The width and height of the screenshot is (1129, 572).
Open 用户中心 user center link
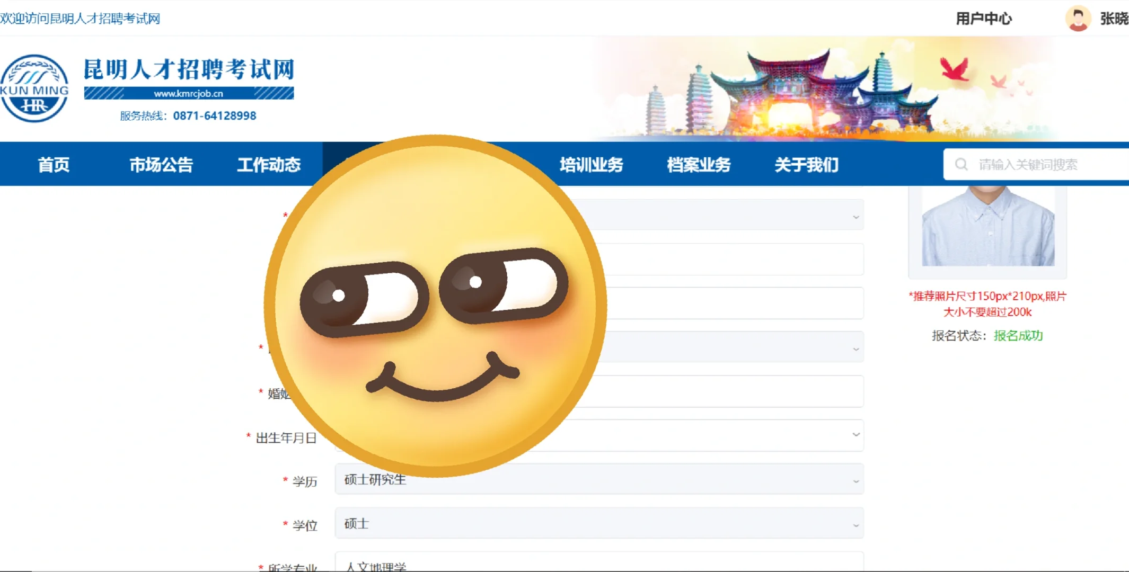point(983,19)
